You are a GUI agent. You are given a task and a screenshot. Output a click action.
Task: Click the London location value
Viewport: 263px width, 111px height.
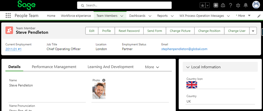point(101,49)
